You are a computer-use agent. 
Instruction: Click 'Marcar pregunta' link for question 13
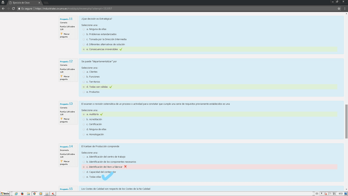point(64,120)
